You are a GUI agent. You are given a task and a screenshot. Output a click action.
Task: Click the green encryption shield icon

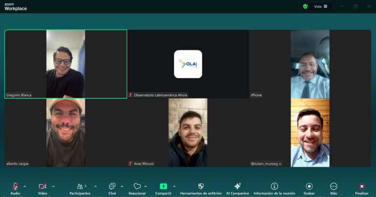coord(305,6)
